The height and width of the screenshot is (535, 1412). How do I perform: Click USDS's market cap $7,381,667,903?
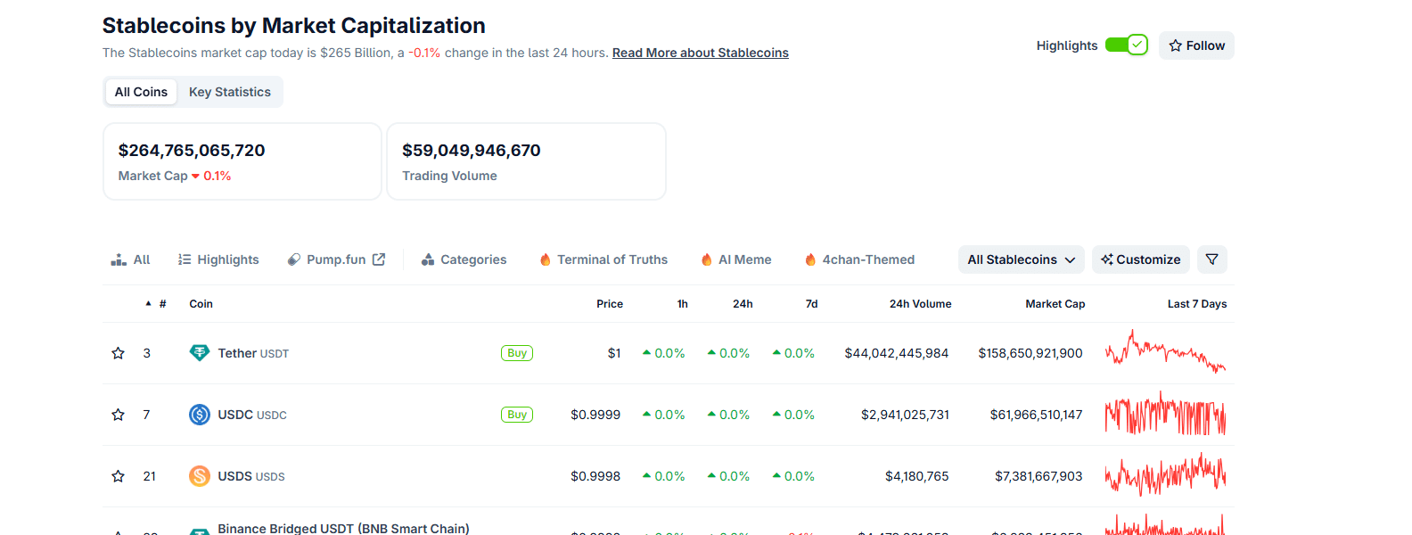1038,476
